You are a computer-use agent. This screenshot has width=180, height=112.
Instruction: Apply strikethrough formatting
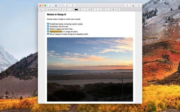click(89, 9)
